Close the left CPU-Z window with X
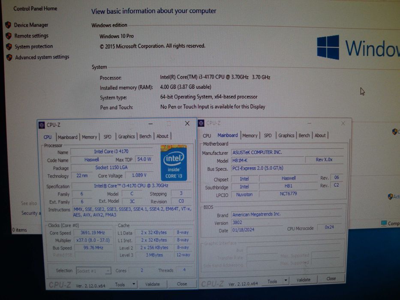 pos(187,123)
